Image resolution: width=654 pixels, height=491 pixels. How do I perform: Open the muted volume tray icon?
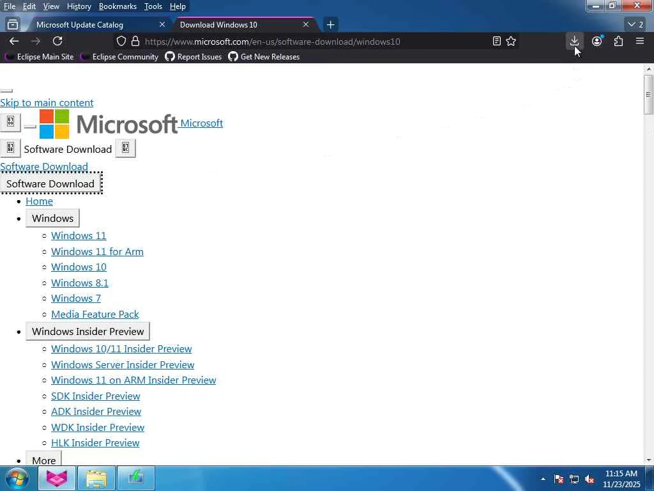point(589,479)
